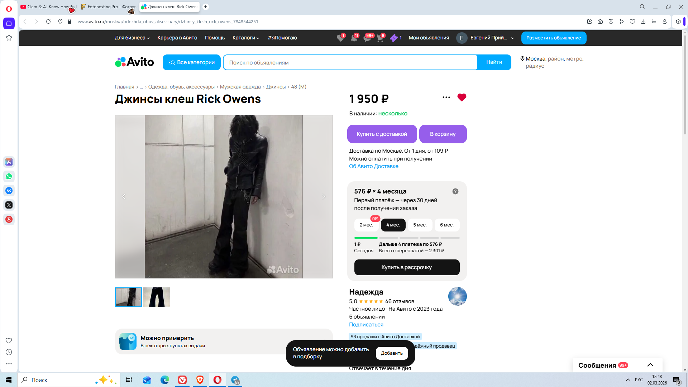Image resolution: width=688 pixels, height=387 pixels.
Task: Select the 6 мес. installment option
Action: coord(446,225)
